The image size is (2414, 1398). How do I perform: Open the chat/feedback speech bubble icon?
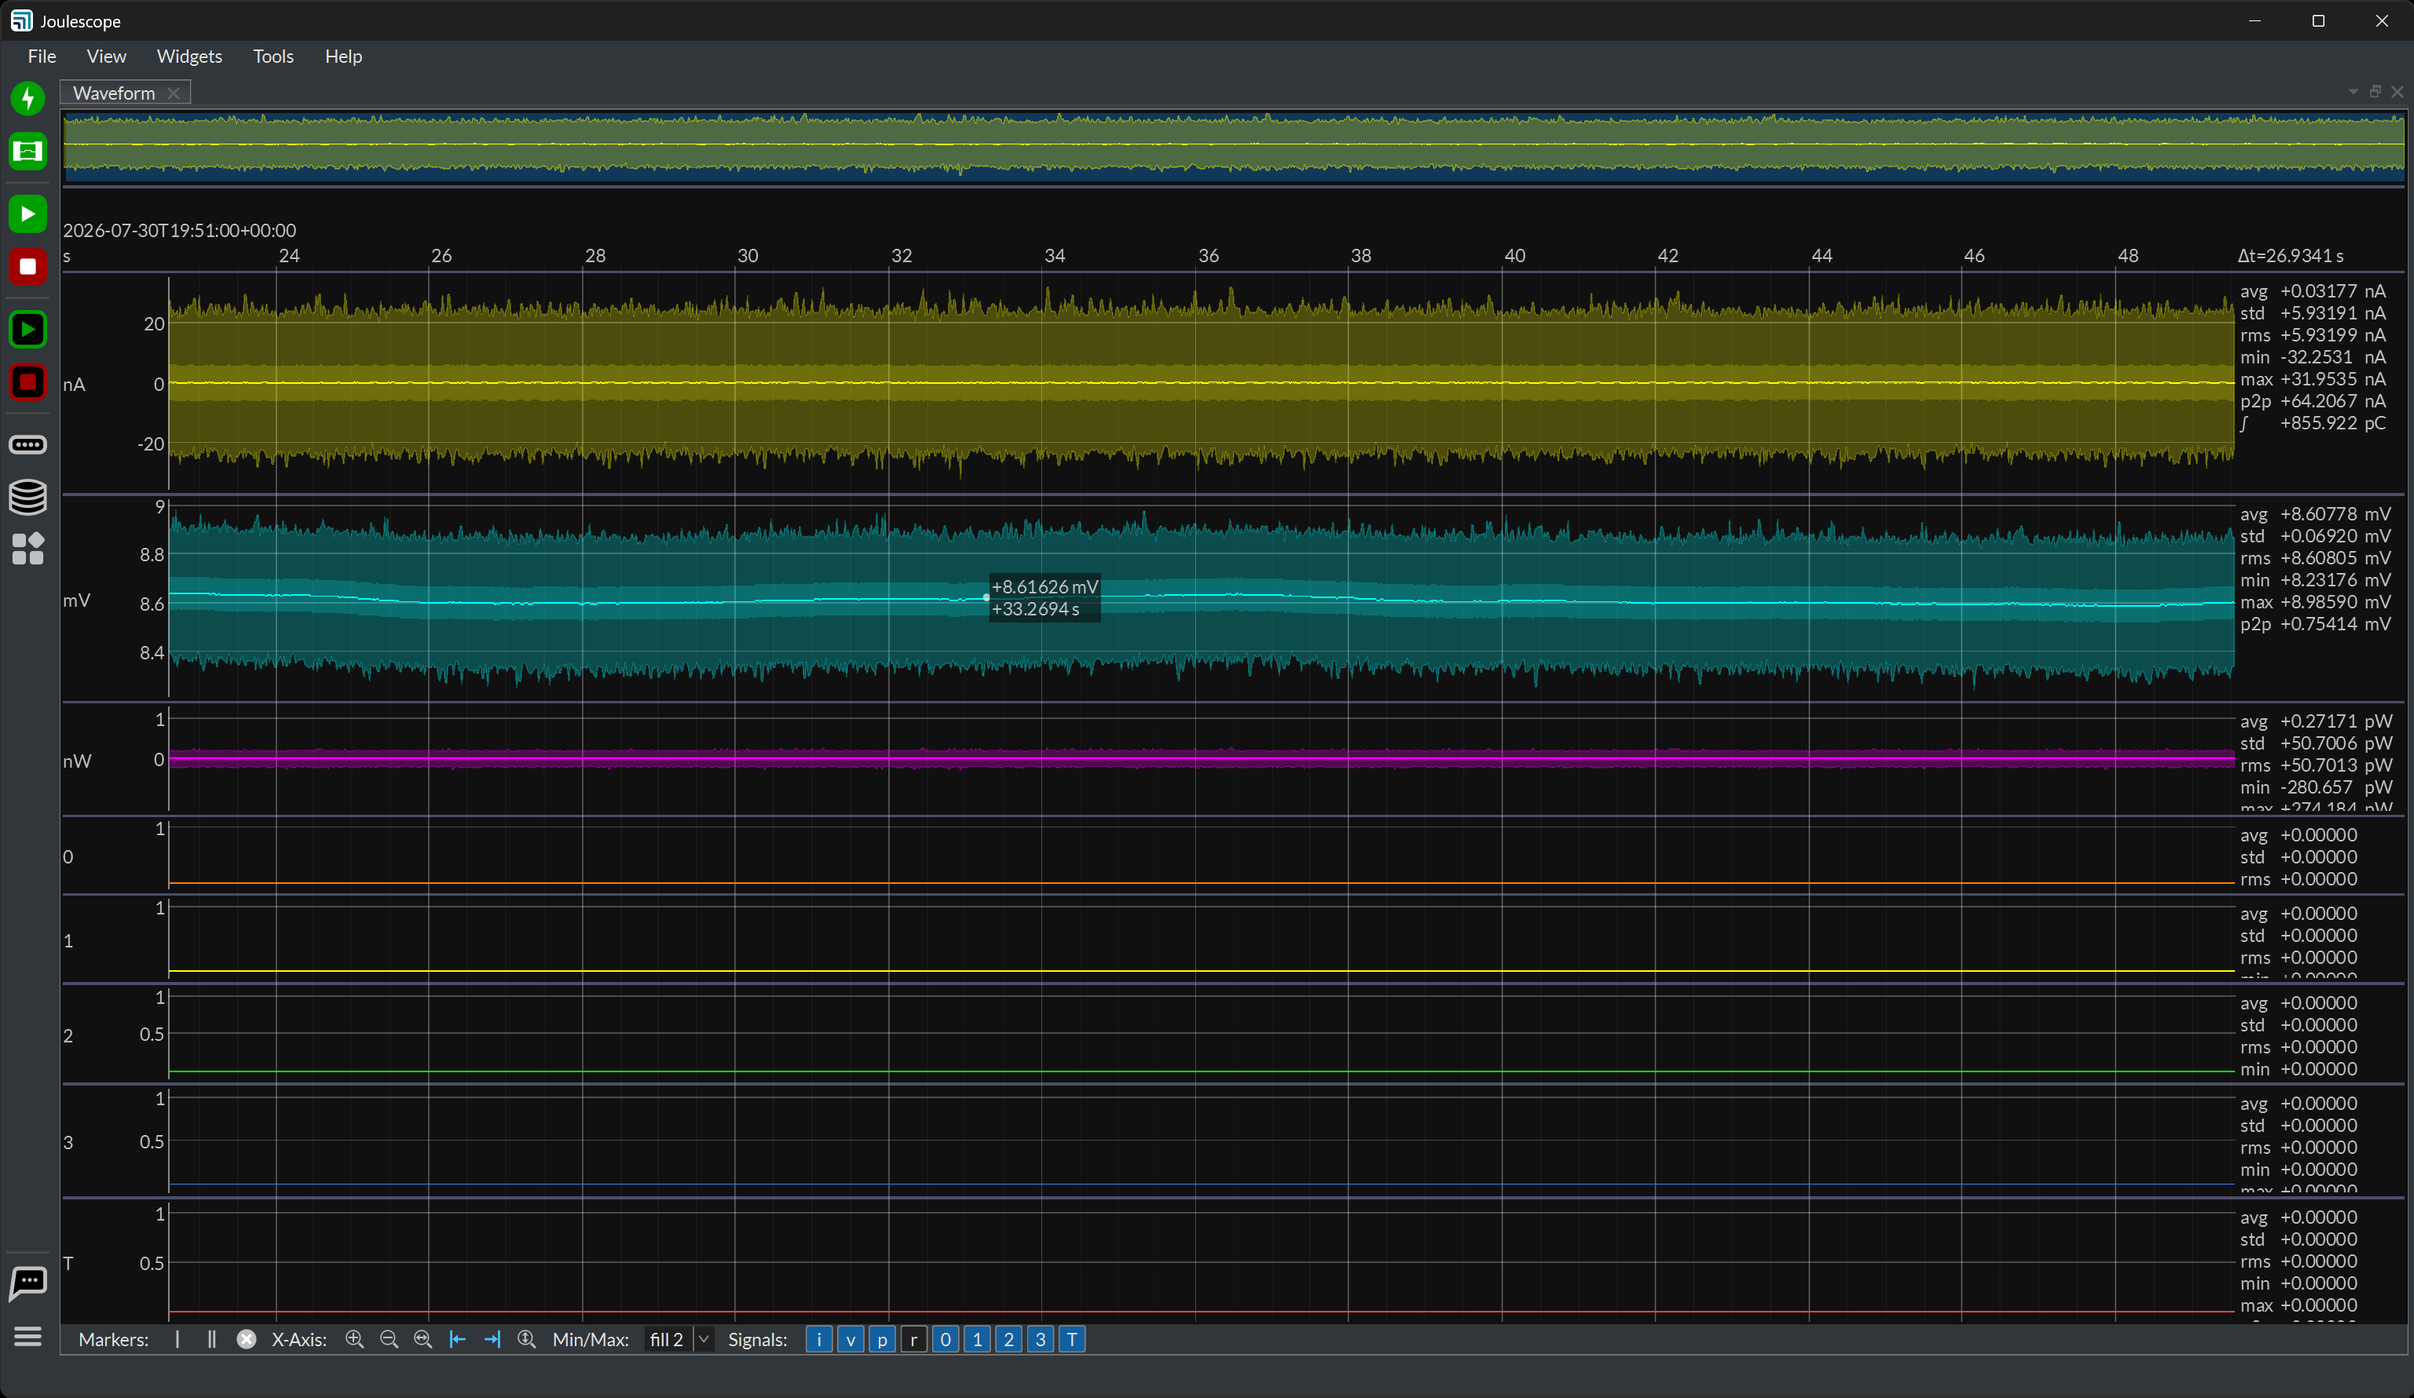click(x=27, y=1283)
